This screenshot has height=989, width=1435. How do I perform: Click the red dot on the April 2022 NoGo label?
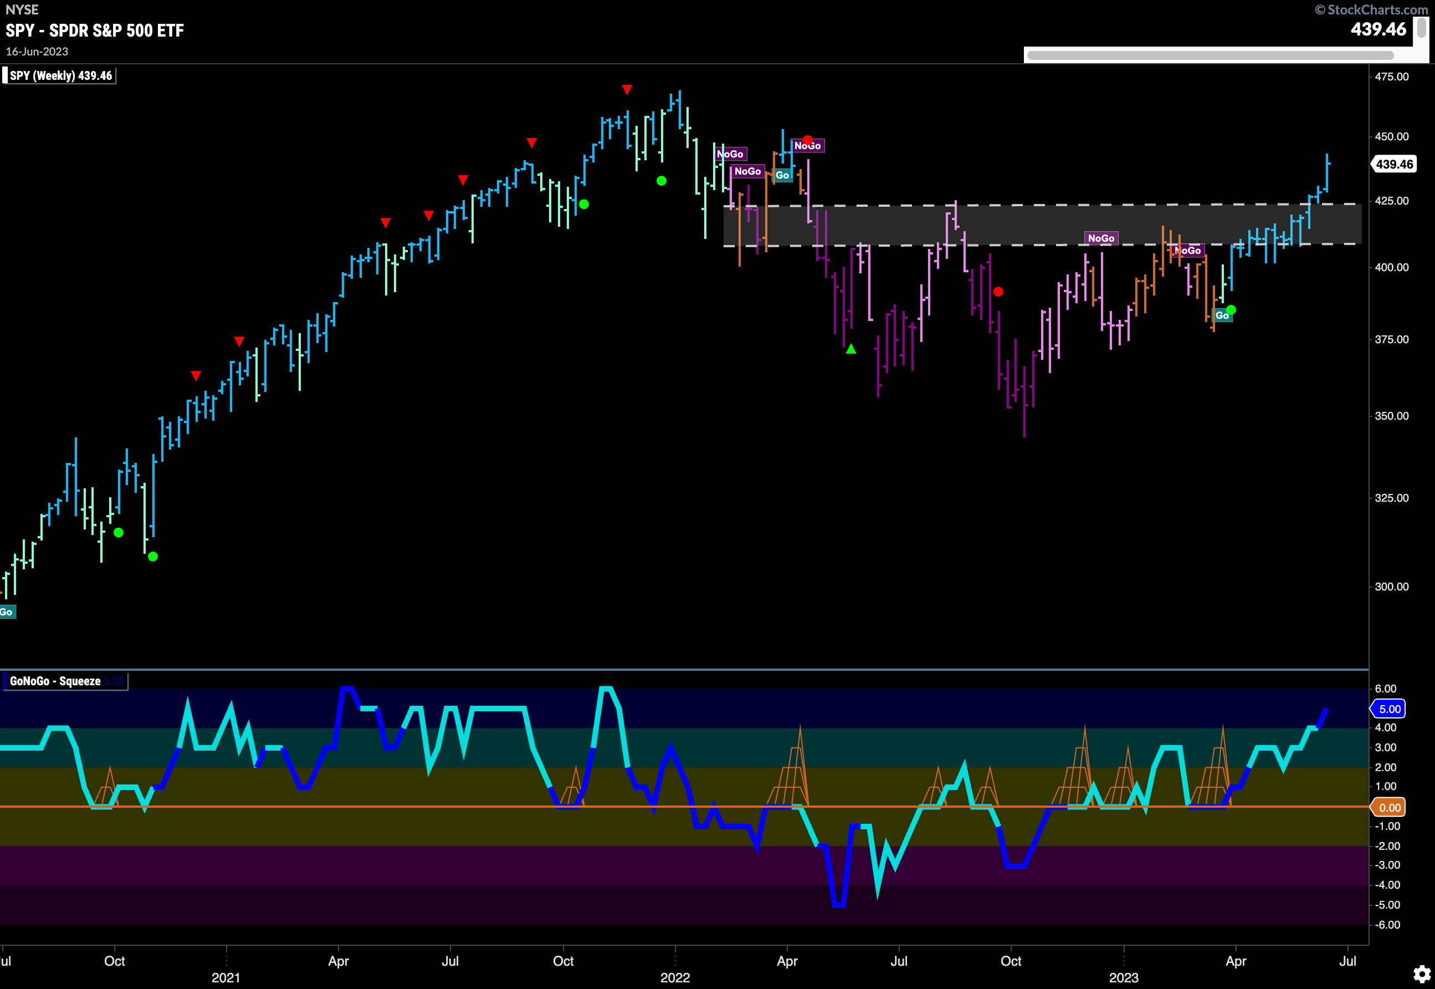tap(808, 140)
